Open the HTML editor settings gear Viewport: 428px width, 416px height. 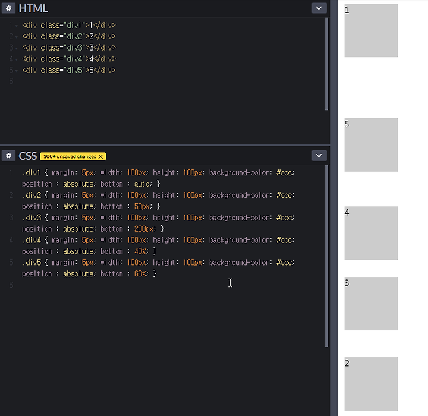(8, 8)
